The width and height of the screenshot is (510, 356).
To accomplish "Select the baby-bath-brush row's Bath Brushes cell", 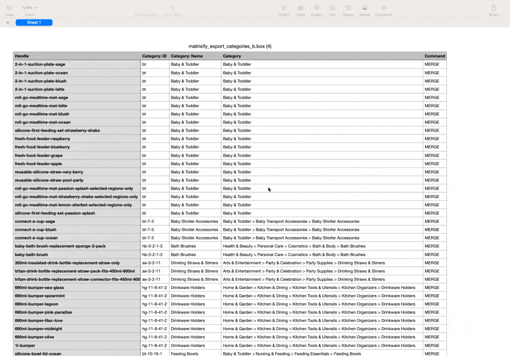I will (194, 255).
